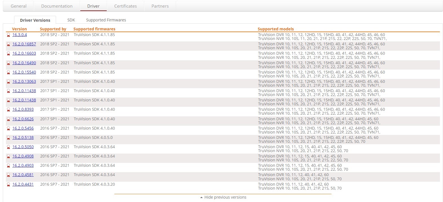Click the certificate badge next to 16.2.0.4431
This screenshot has height=202, width=443.
point(8,185)
